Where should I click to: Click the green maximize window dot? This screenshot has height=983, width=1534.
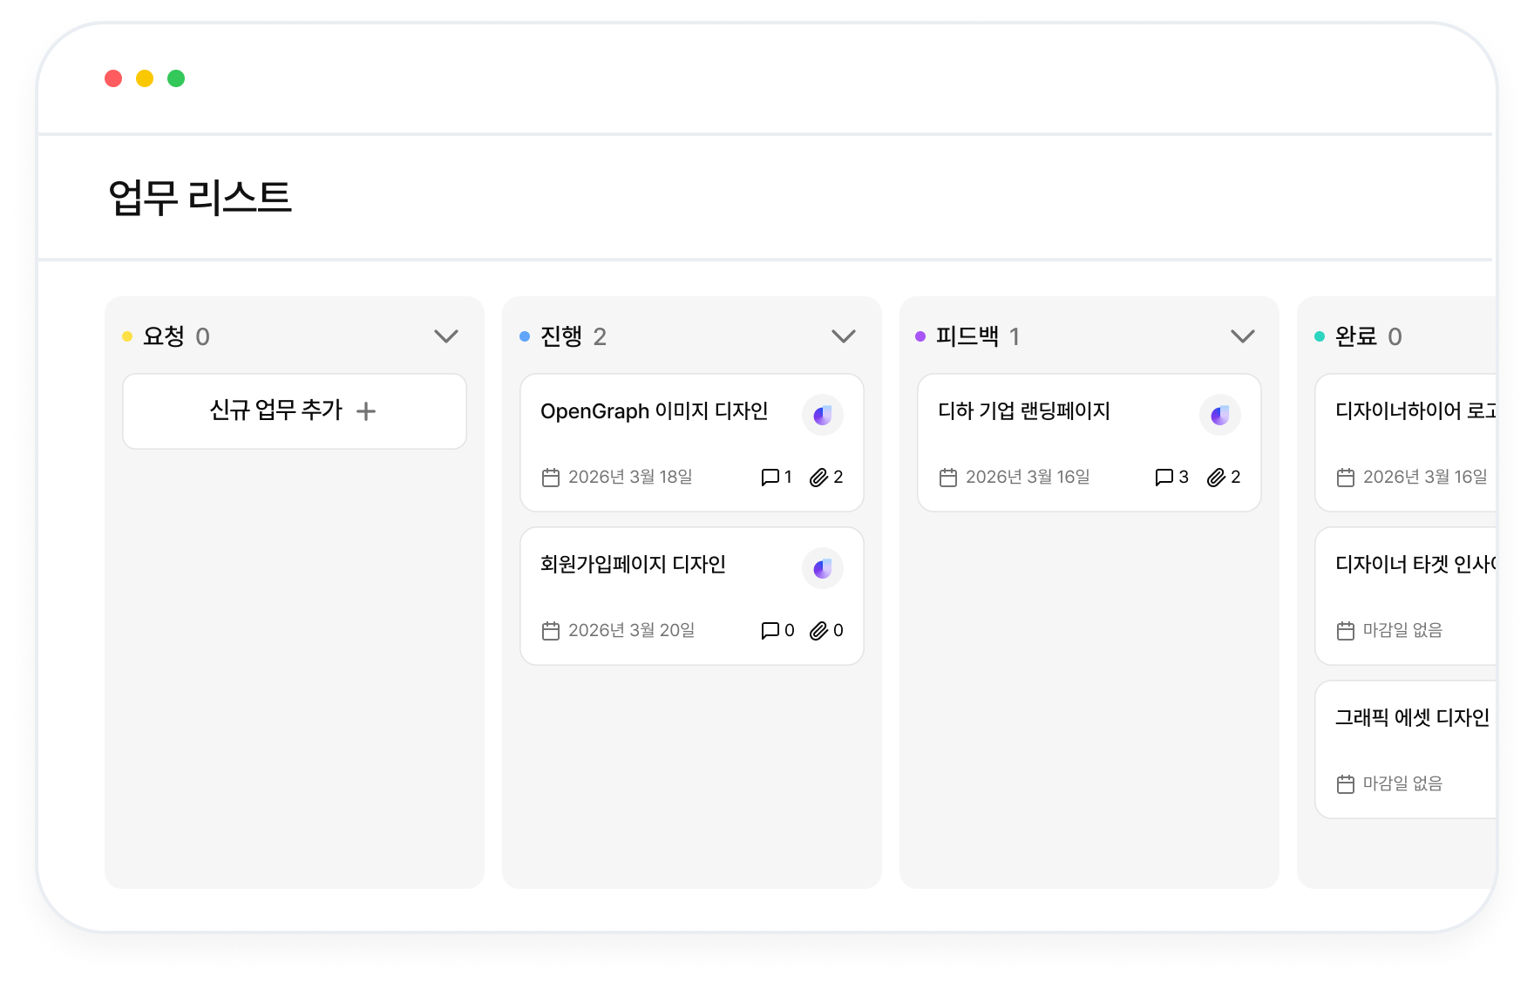pos(176,78)
